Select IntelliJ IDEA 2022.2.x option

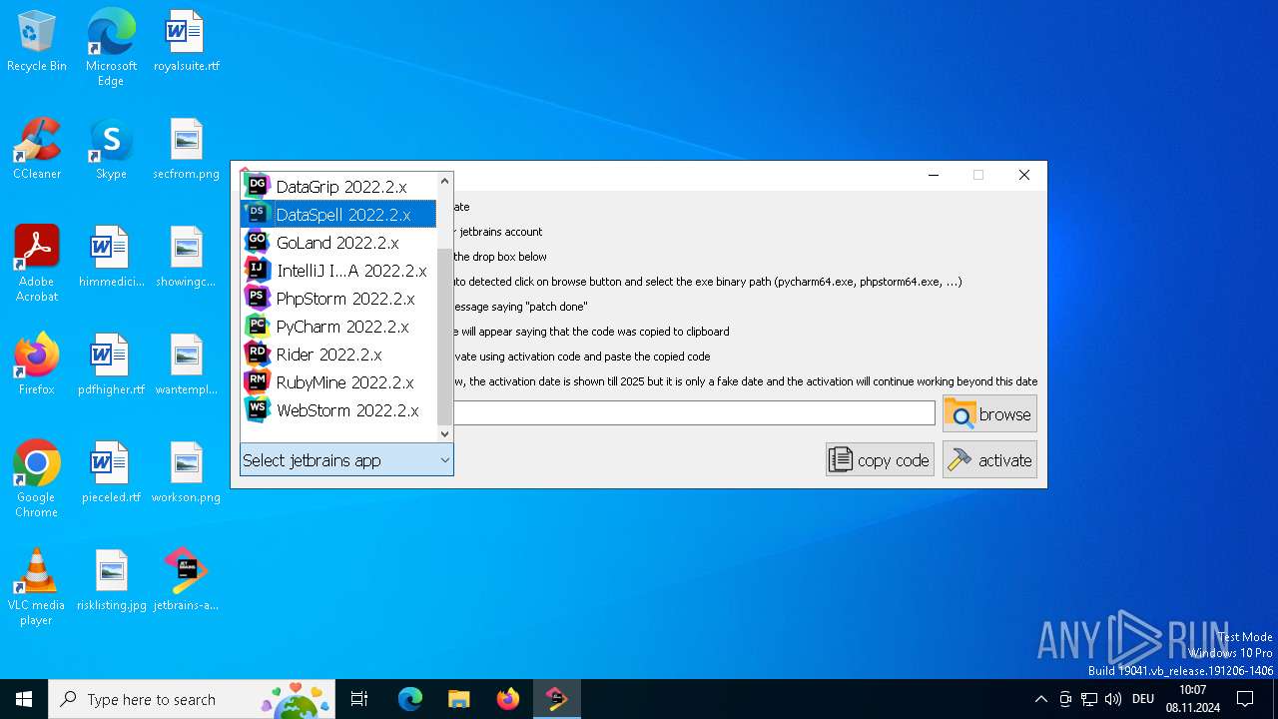(338, 271)
